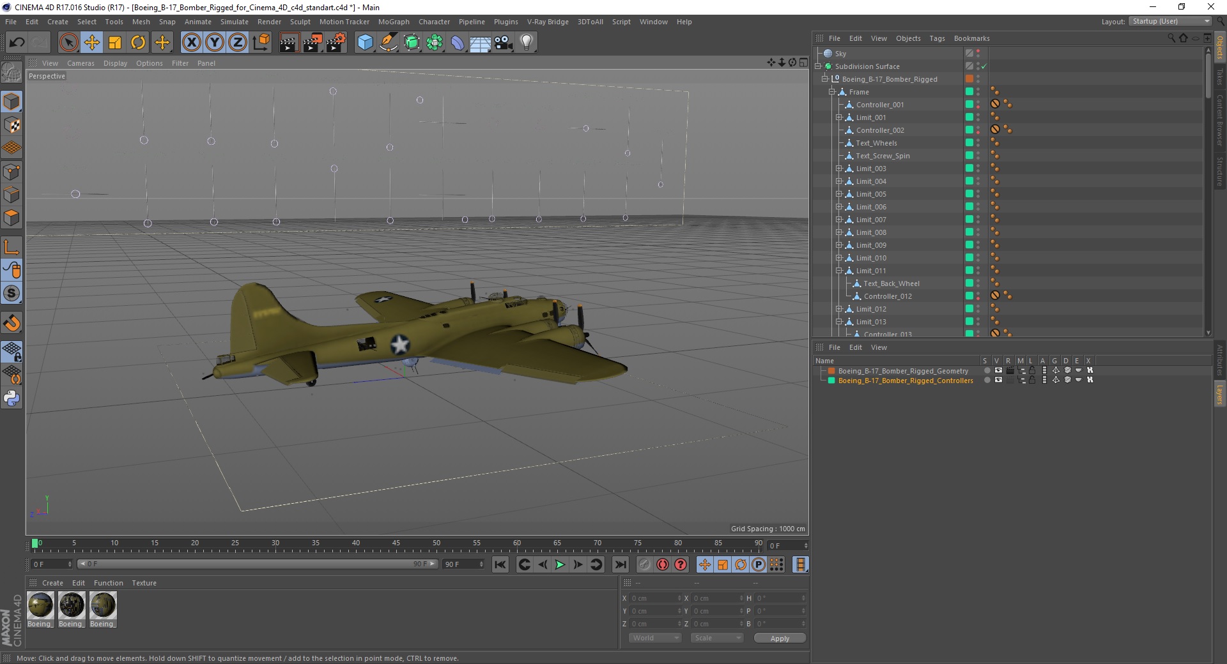Image resolution: width=1227 pixels, height=664 pixels.
Task: Select the Live Selection tool
Action: coord(69,43)
